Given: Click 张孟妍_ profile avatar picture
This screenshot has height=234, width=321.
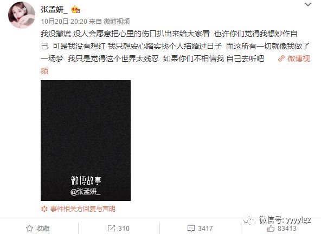Looking at the screenshot, I should click(x=22, y=15).
